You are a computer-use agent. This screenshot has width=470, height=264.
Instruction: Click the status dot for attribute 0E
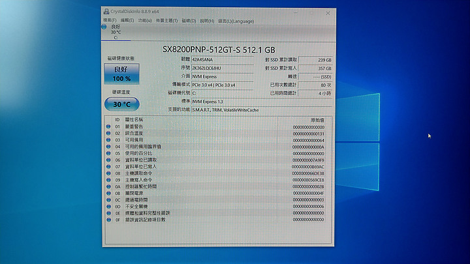[x=108, y=213]
